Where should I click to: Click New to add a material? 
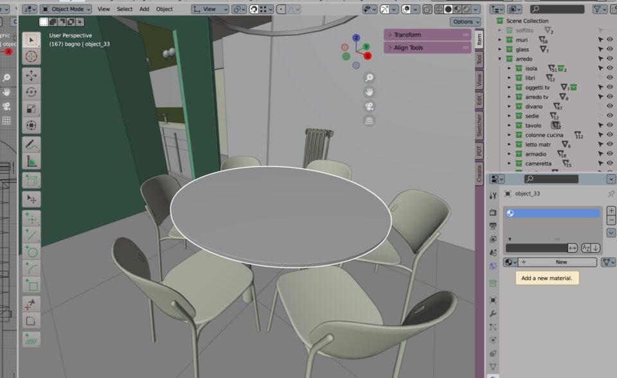[561, 262]
